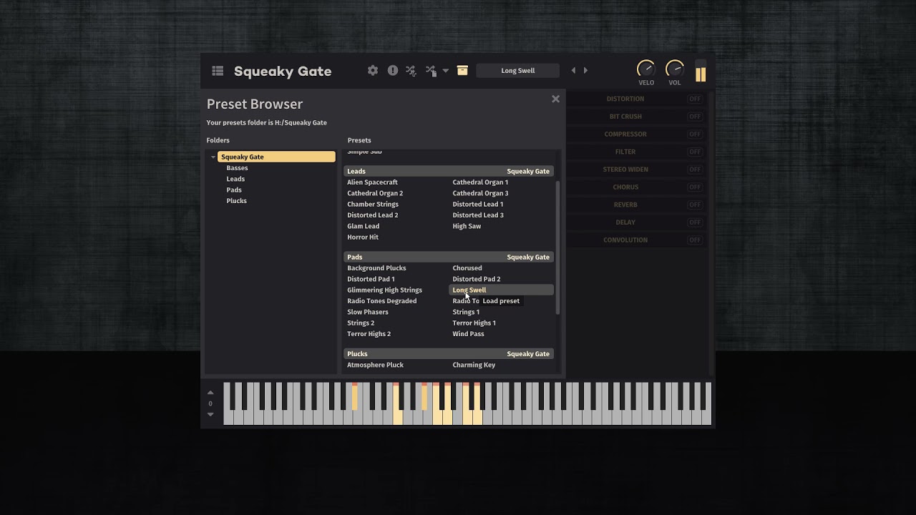
Task: Load the Distorted Pad 1 preset
Action: tap(371, 279)
